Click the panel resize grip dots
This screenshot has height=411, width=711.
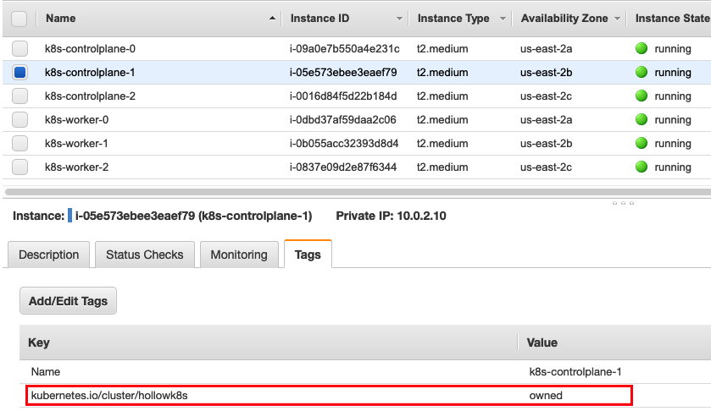pyautogui.click(x=622, y=204)
